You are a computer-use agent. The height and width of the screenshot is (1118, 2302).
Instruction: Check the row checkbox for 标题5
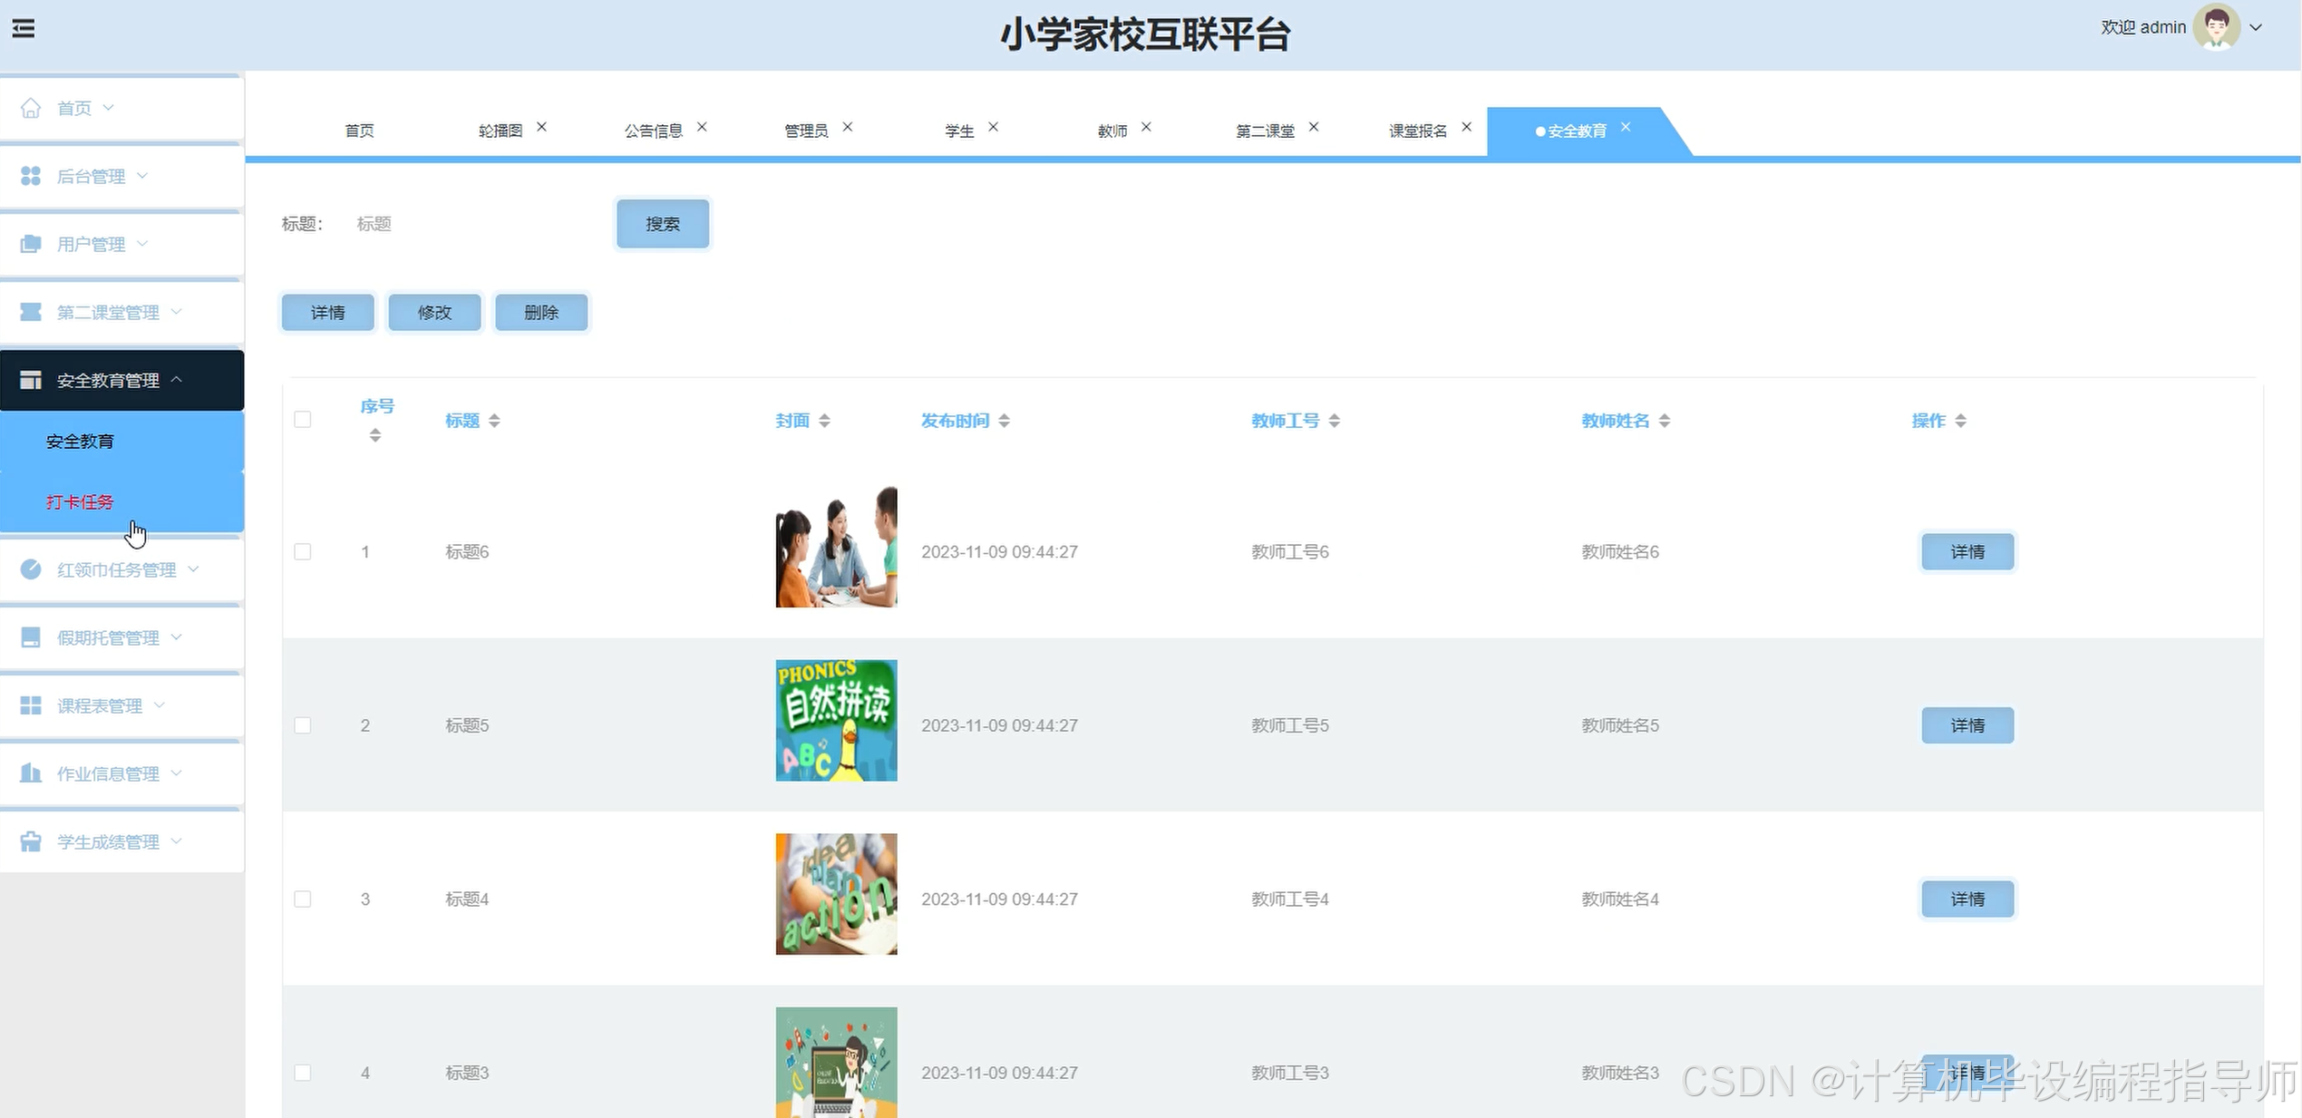(x=303, y=725)
